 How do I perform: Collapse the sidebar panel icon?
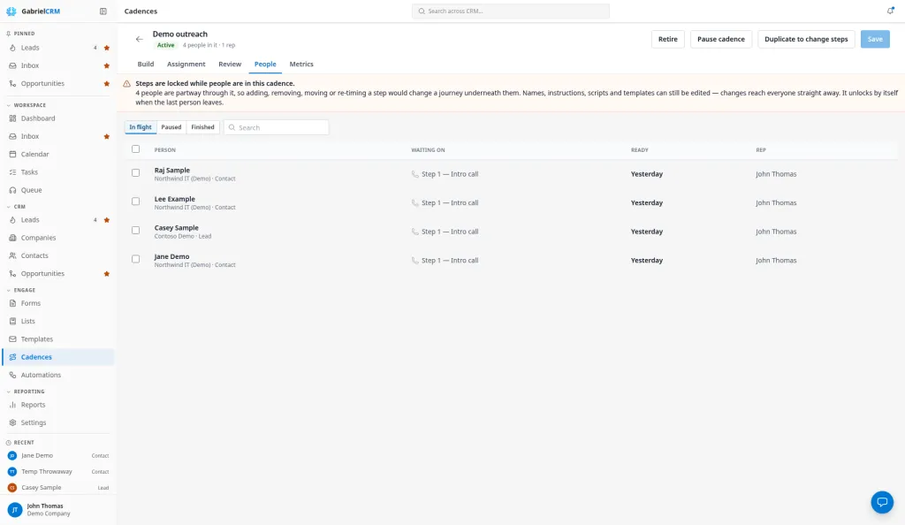[x=103, y=11]
